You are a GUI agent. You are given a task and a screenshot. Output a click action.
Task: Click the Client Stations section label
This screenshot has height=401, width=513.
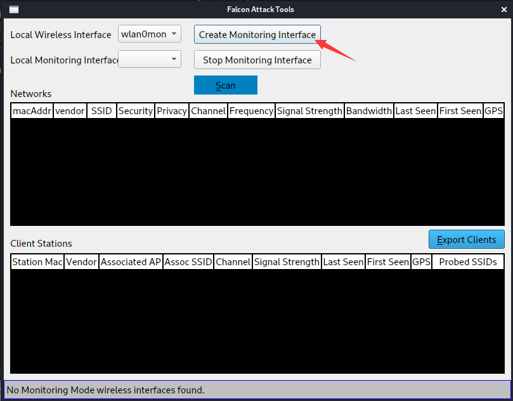pos(41,244)
